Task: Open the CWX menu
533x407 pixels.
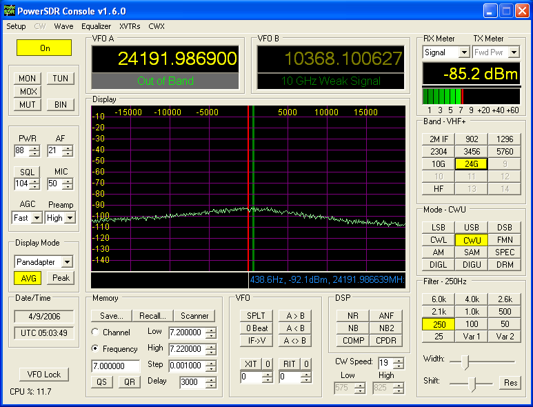Action: point(157,26)
